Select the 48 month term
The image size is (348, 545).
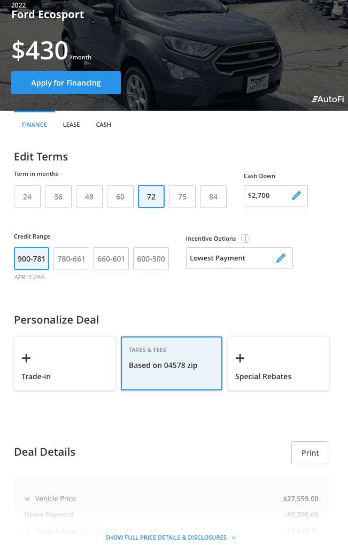coord(89,197)
